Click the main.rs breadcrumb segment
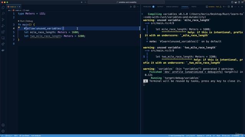This screenshot has height=137, width=245. [x=17, y=10]
